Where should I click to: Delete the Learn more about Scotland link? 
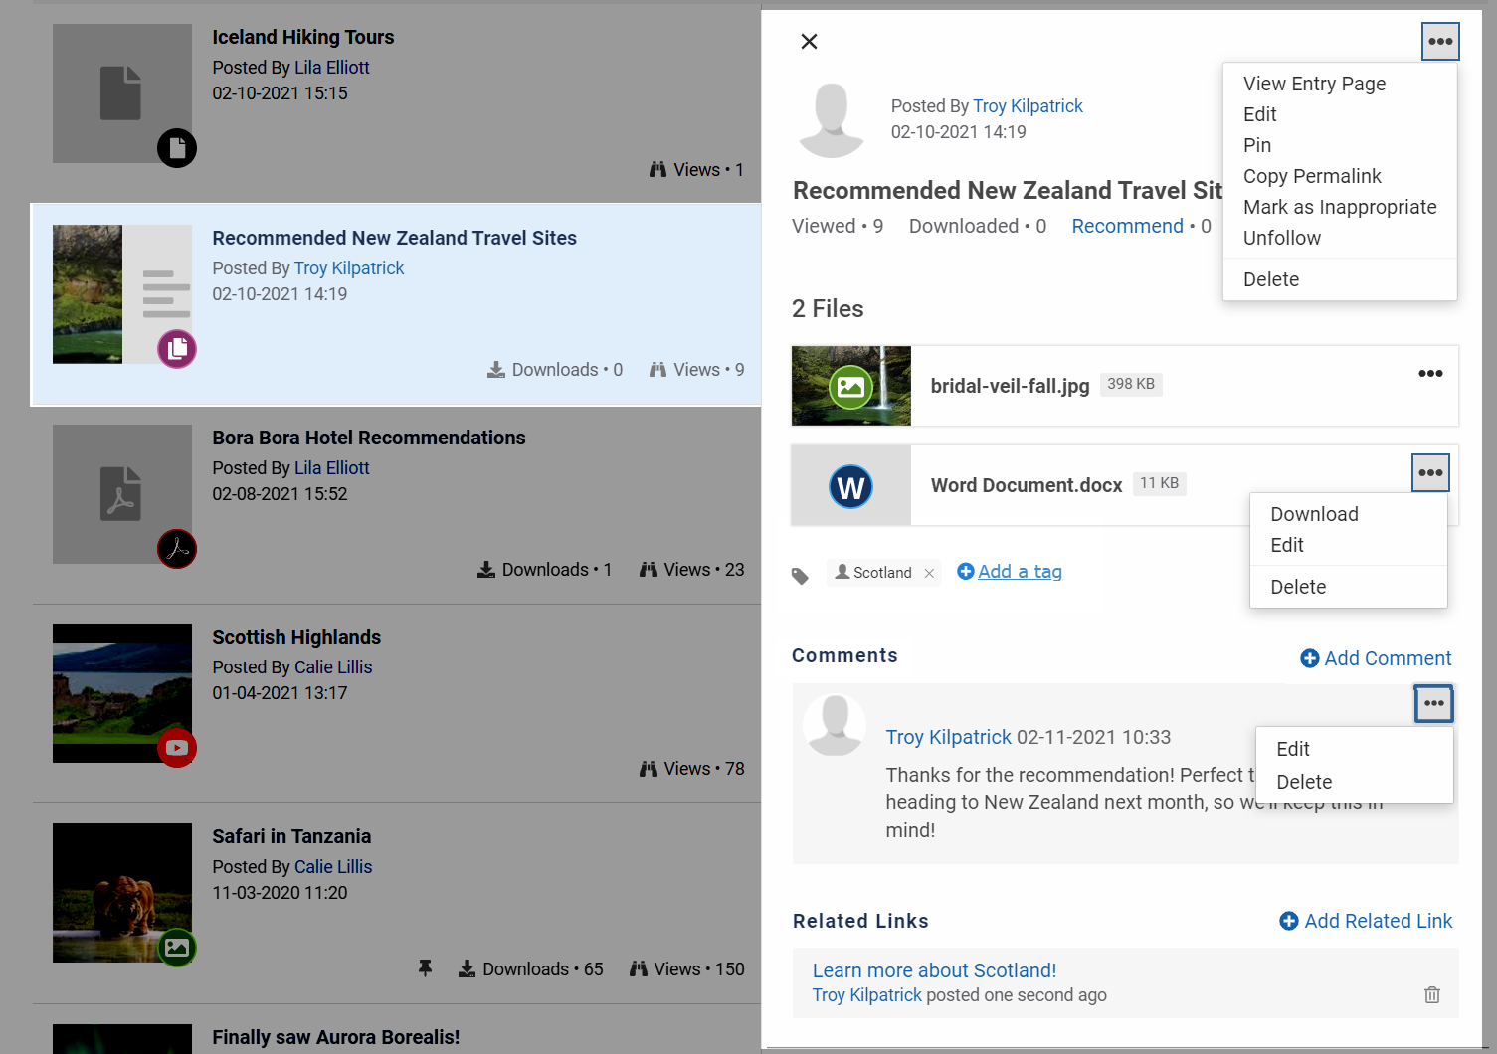point(1432,994)
